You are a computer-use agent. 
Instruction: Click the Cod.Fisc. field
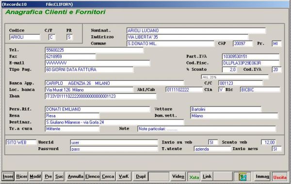click(251, 63)
